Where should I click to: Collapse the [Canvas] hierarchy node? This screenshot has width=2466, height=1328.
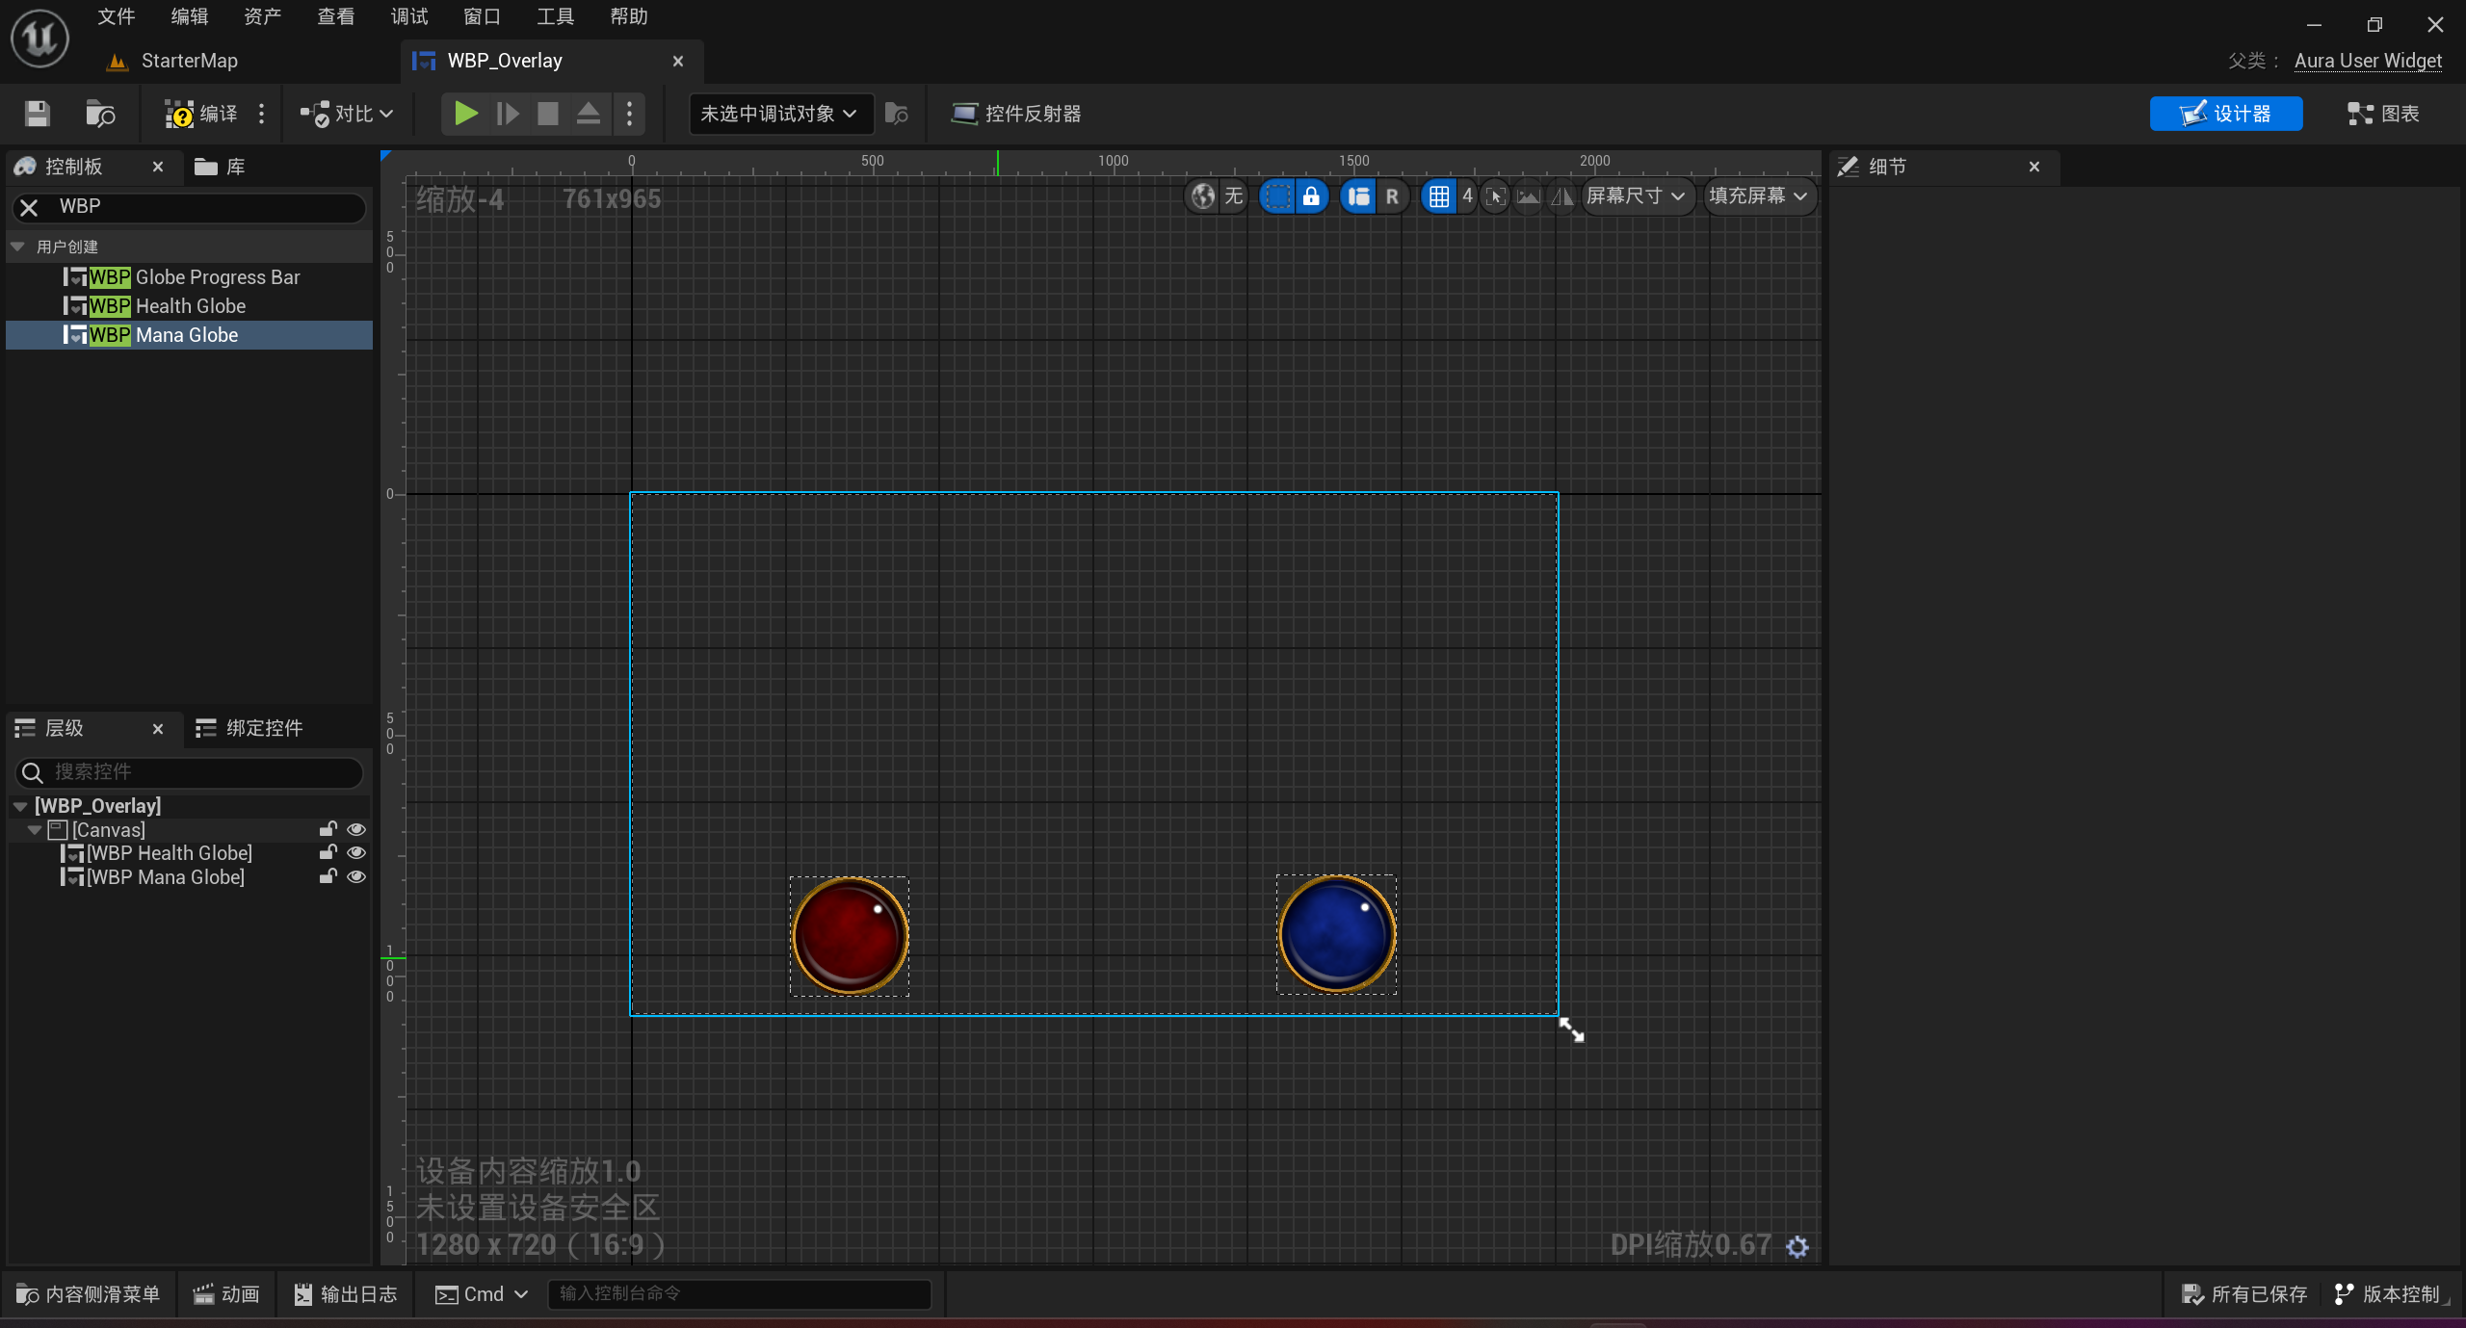[x=35, y=830]
